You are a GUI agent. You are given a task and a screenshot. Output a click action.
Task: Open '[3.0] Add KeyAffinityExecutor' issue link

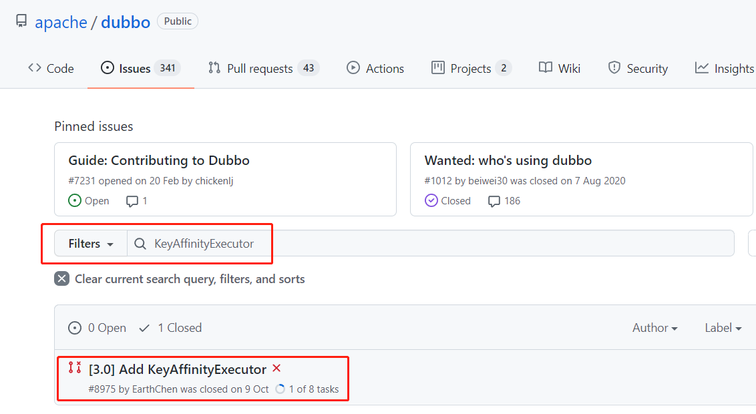(178, 369)
